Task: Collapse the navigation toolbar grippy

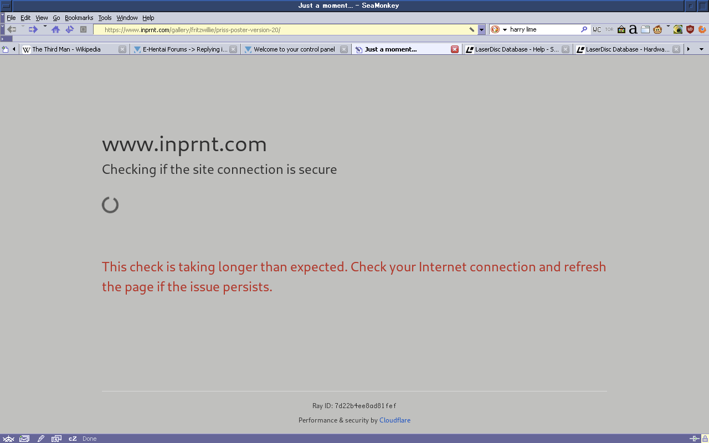Action: click(x=2, y=29)
